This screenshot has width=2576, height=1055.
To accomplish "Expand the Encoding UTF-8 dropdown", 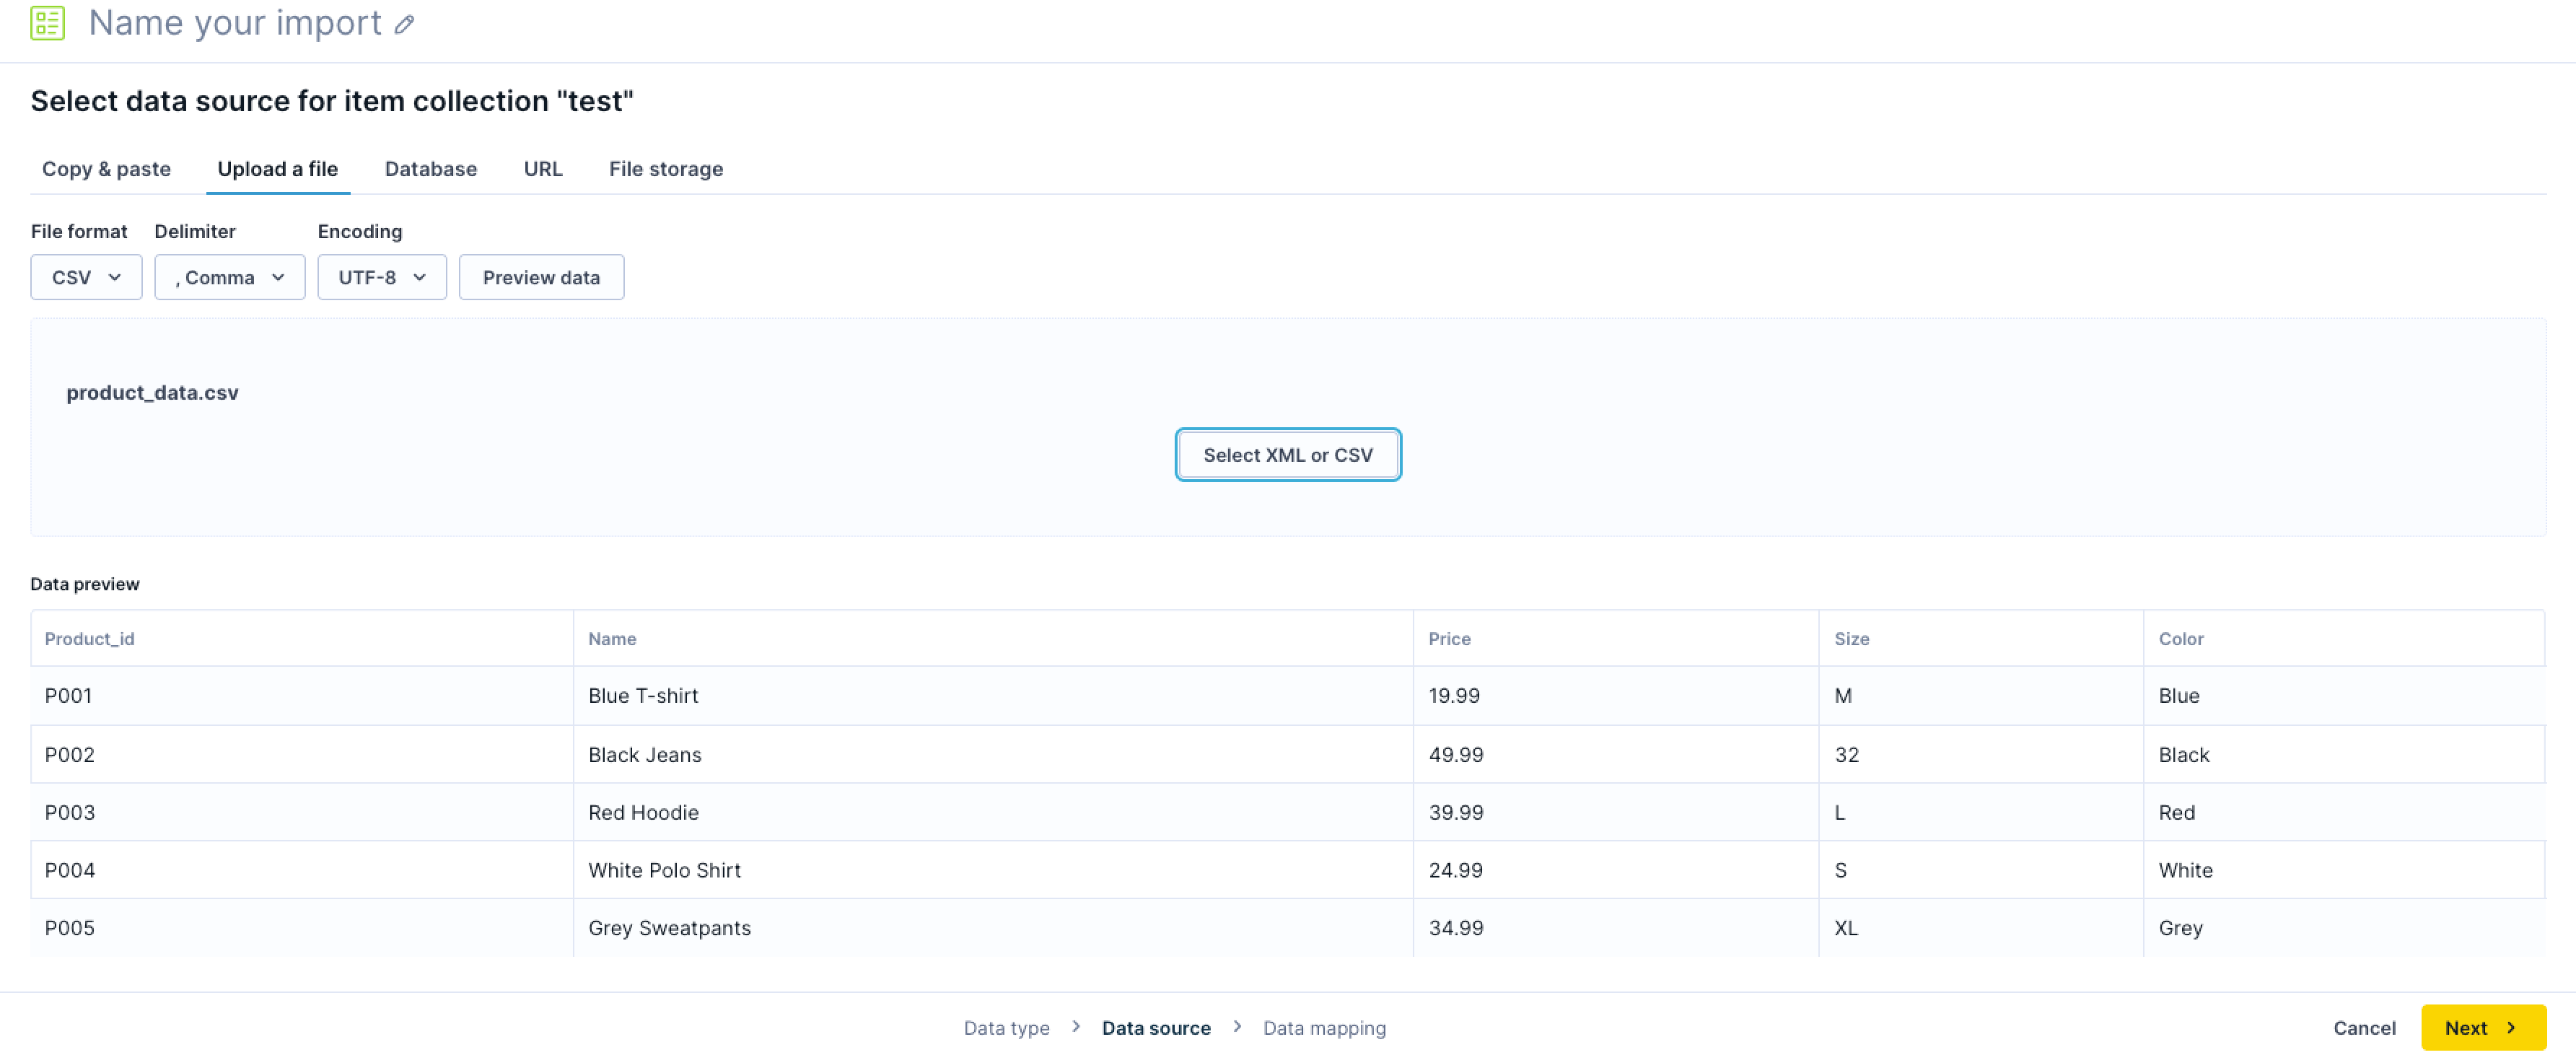I will [381, 277].
